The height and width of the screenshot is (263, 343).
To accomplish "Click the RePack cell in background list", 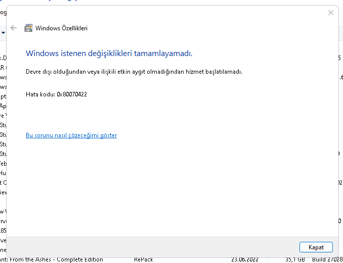I will (x=144, y=260).
